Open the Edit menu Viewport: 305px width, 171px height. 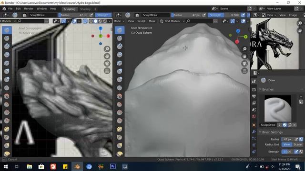pos(18,9)
